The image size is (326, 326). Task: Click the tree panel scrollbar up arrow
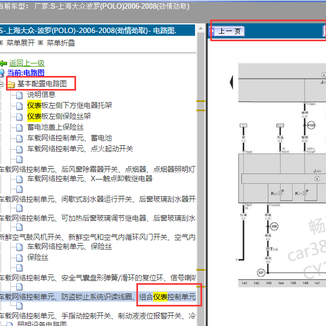[201, 28]
